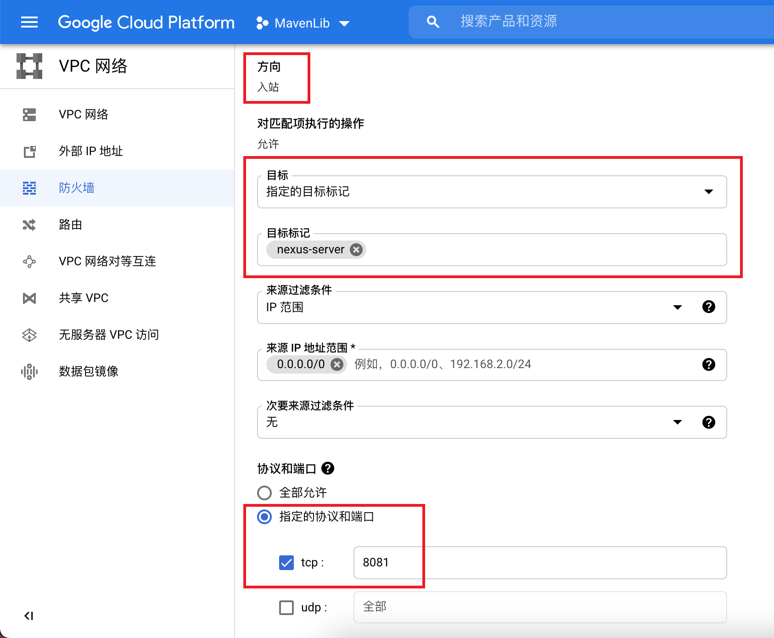Open help for 来源过滤条件
The width and height of the screenshot is (774, 638).
708,307
